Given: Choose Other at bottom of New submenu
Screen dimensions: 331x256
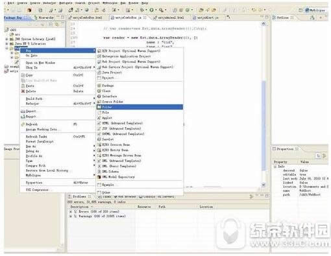Looking at the screenshot, I should pos(140,192).
